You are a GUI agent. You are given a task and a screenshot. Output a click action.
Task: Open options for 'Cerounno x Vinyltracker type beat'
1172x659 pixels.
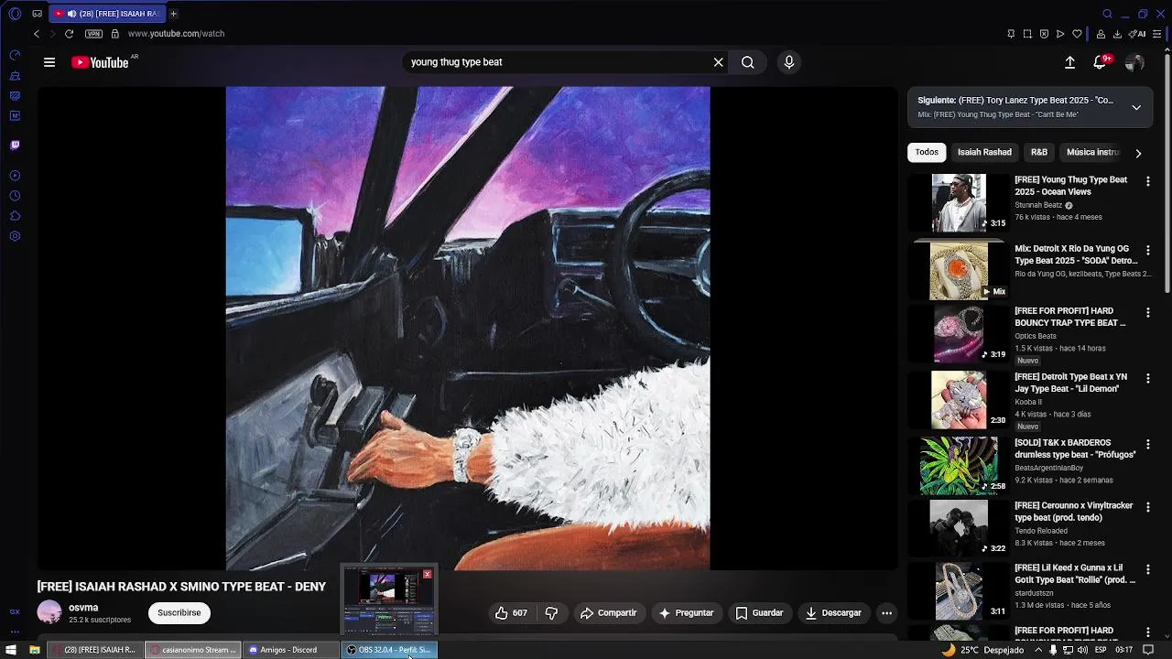(1147, 506)
